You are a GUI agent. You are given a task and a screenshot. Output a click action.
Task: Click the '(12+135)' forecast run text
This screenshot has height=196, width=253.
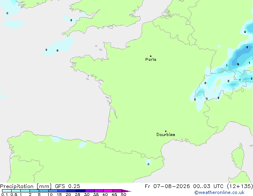tap(240, 186)
